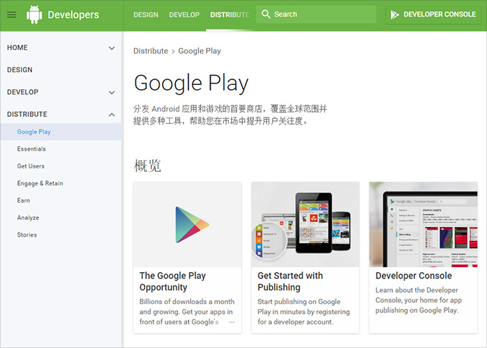The height and width of the screenshot is (348, 487).
Task: Open the devices image on Get Started card
Action: 305,224
